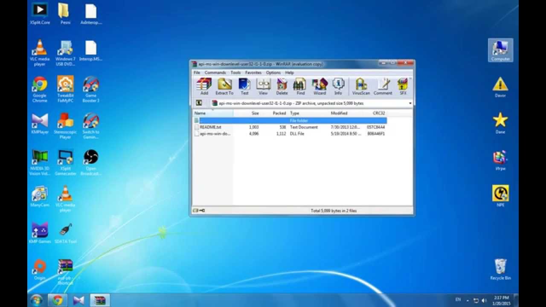This screenshot has height=307, width=546.
Task: Select SDATA Tool desktop icon
Action: tap(65, 233)
